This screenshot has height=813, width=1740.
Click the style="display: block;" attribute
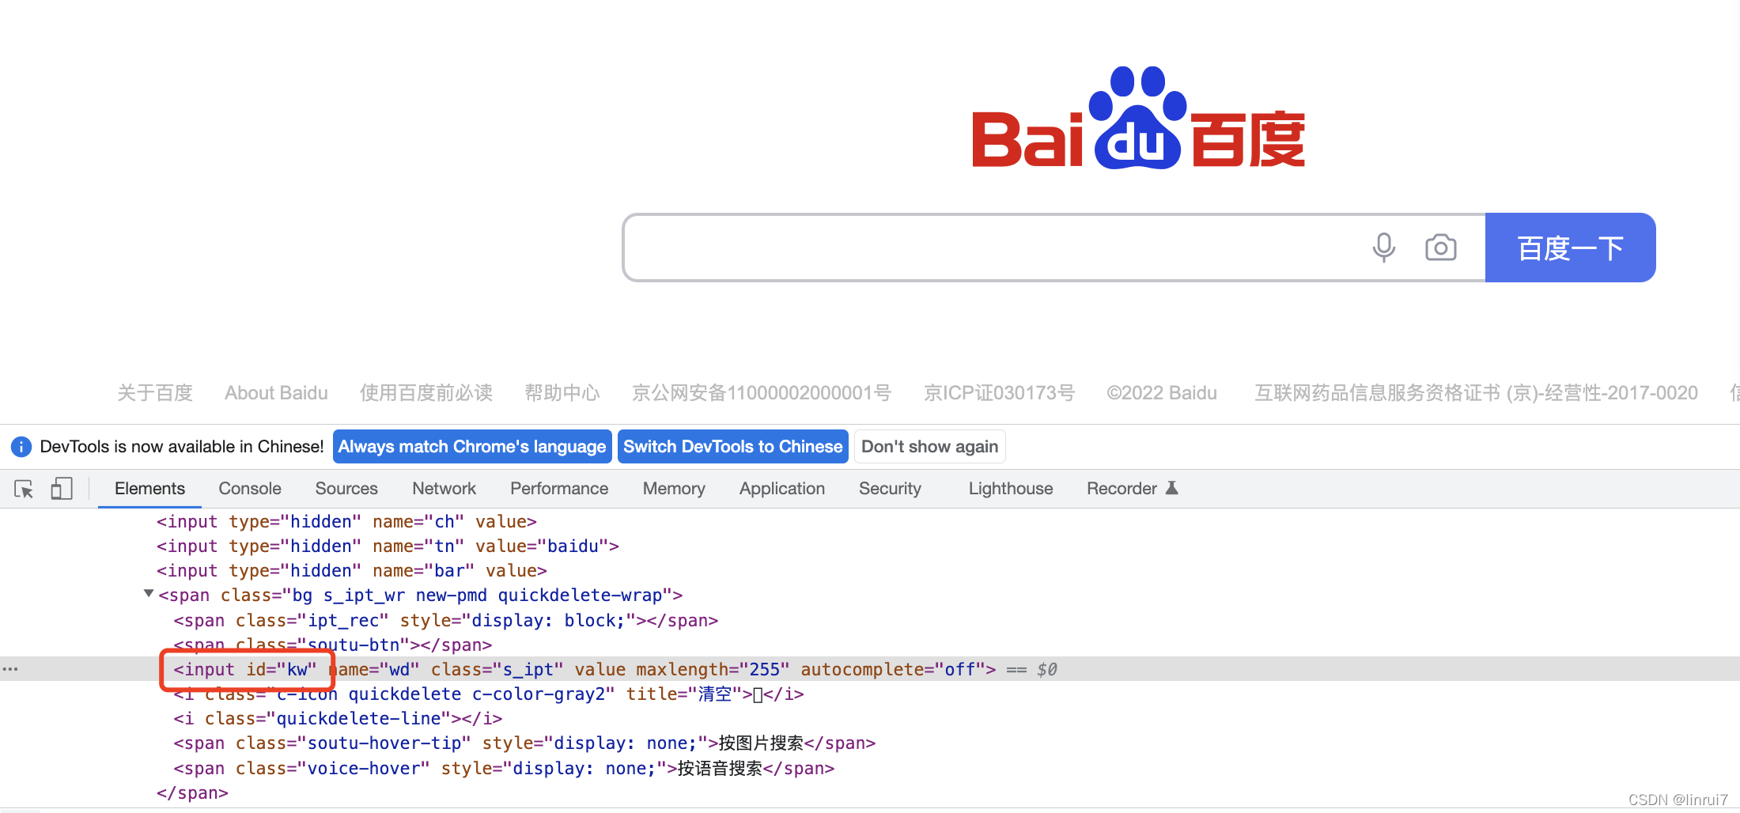(x=517, y=621)
